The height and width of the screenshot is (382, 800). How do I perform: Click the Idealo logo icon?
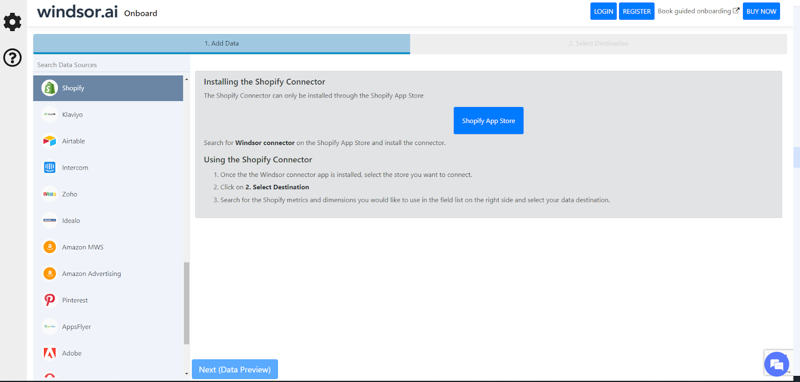[49, 220]
